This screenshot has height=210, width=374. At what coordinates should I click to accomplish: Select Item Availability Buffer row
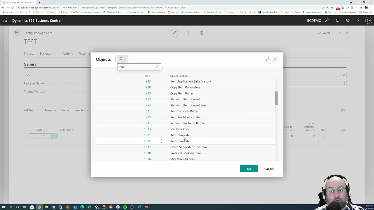185,117
